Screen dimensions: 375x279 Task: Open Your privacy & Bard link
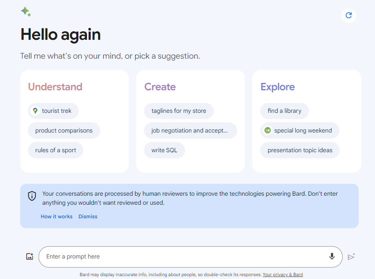(283, 274)
